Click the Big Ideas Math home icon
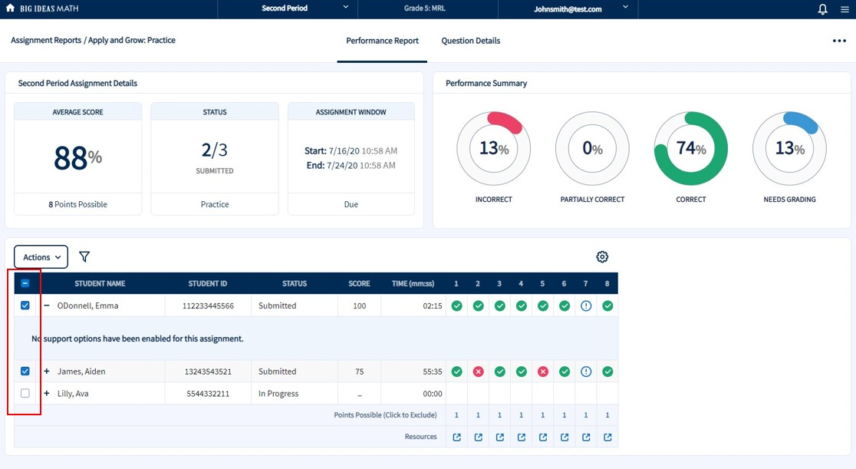 click(x=10, y=8)
